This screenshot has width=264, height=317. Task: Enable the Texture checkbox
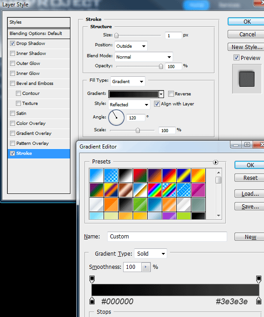click(x=19, y=103)
